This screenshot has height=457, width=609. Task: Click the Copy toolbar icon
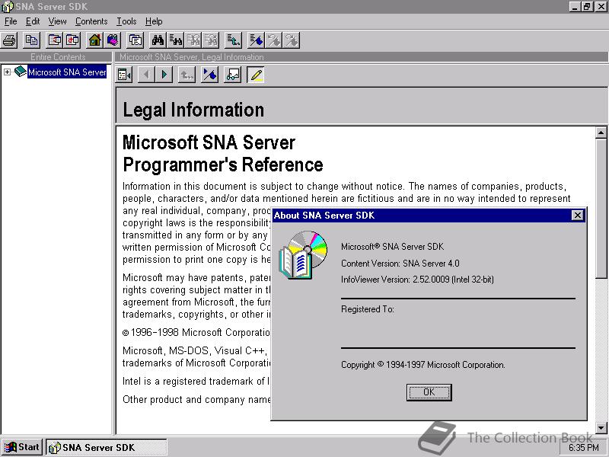(x=31, y=40)
